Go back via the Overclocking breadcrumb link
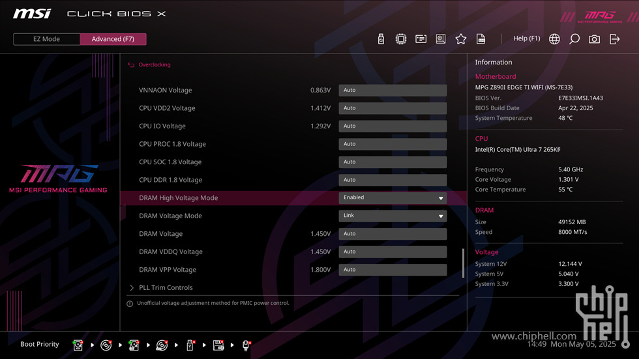Viewport: 639px width, 359px height. pyautogui.click(x=155, y=65)
